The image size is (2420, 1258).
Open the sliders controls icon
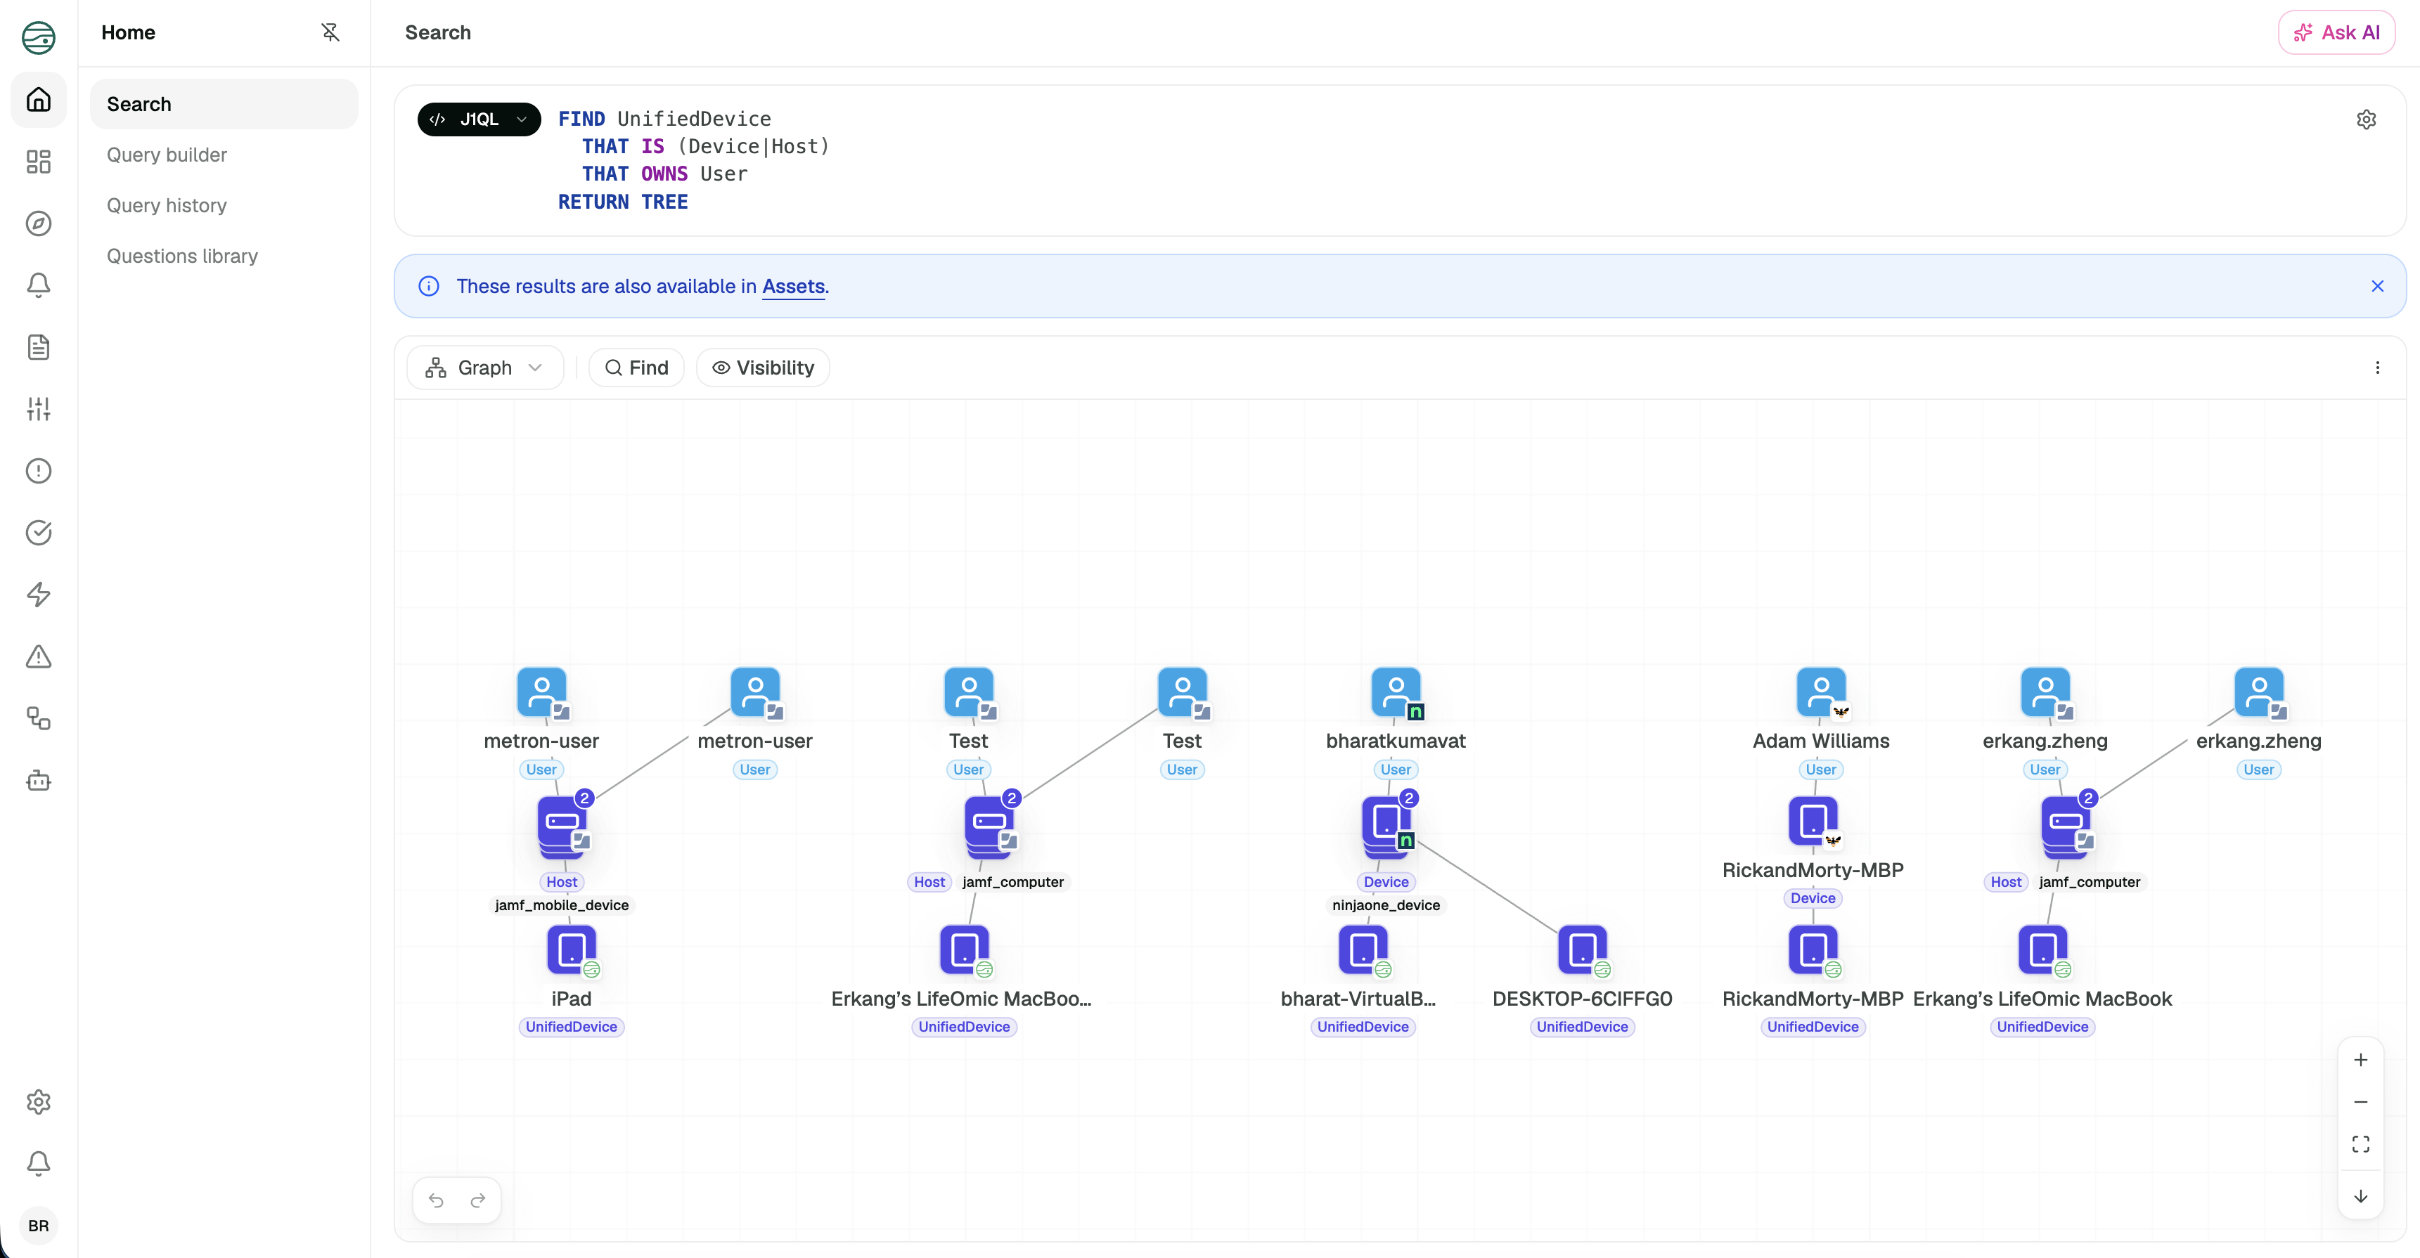point(39,409)
